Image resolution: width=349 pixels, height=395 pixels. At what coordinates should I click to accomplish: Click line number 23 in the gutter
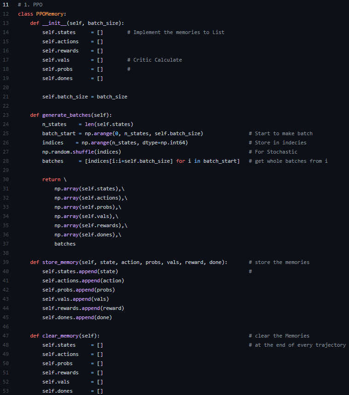pos(6,115)
